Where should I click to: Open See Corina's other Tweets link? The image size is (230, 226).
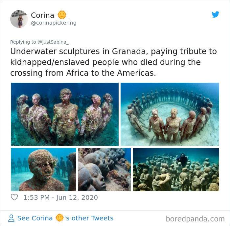[65, 218]
